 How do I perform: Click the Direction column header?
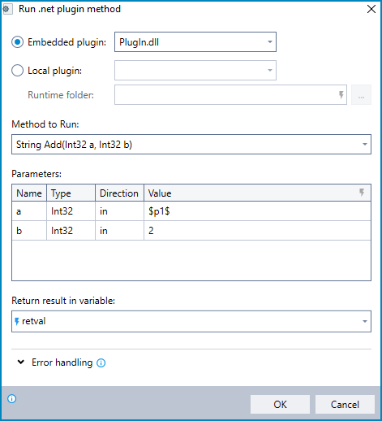click(x=119, y=193)
